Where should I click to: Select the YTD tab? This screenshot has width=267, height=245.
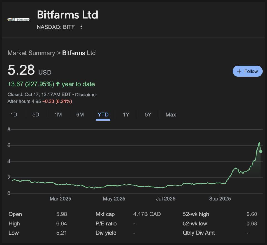click(103, 115)
